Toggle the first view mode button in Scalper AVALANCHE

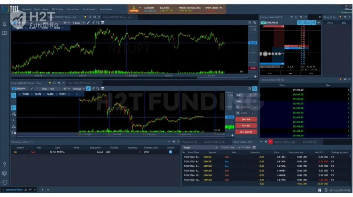pos(299,22)
